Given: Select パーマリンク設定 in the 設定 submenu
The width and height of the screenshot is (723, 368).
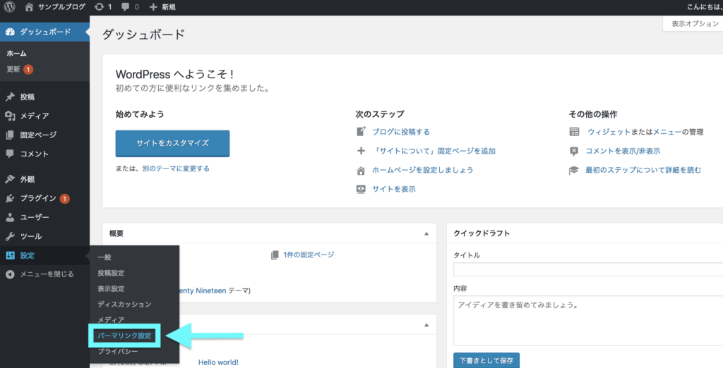Looking at the screenshot, I should click(124, 336).
